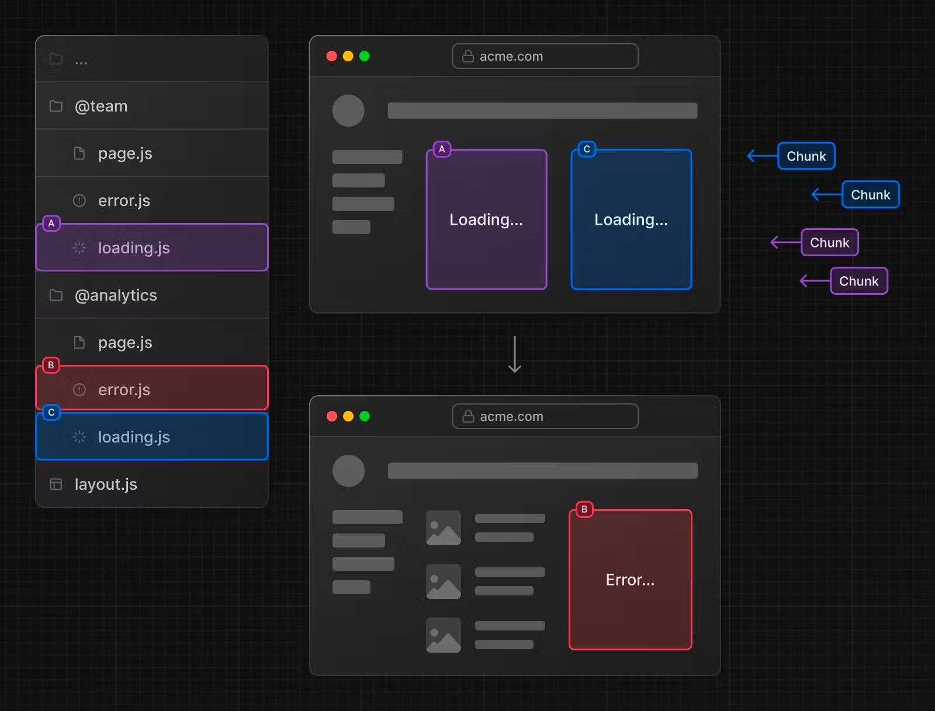Click the upper purple Chunk label

(x=830, y=242)
